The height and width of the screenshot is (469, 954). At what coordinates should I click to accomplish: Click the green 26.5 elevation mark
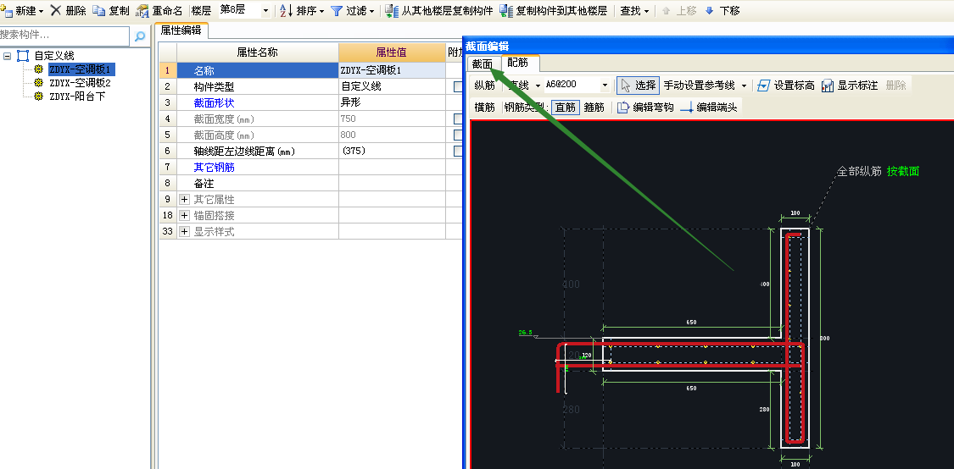click(x=525, y=333)
